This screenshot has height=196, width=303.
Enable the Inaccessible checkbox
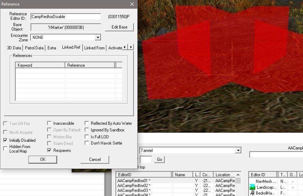tap(49, 123)
